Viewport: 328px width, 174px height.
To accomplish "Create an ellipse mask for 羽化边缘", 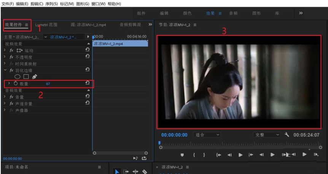I will coord(18,77).
